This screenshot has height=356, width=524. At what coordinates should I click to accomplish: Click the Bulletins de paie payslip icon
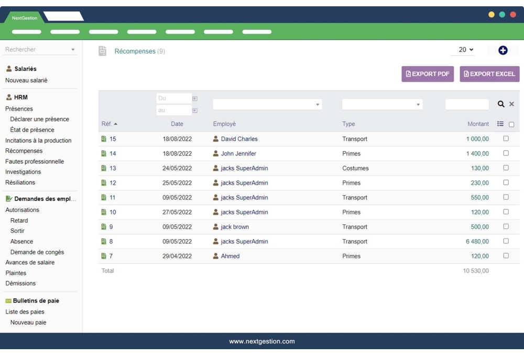click(x=8, y=300)
